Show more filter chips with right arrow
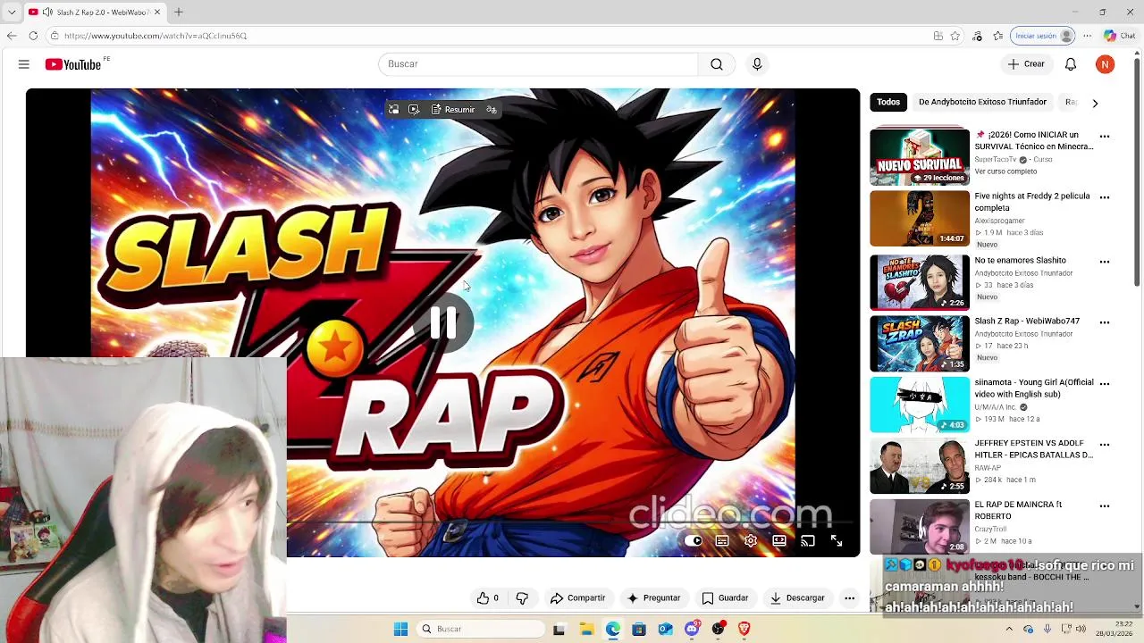 tap(1095, 103)
